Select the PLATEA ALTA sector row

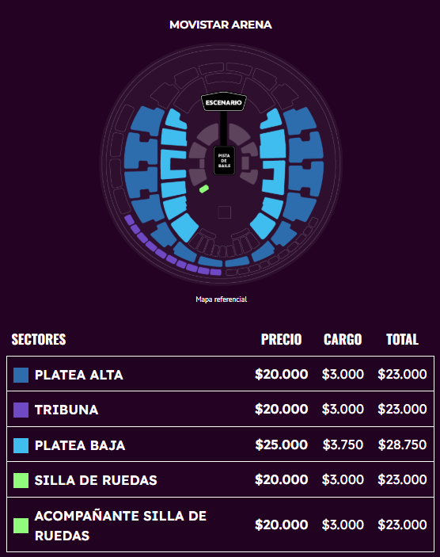(220, 374)
